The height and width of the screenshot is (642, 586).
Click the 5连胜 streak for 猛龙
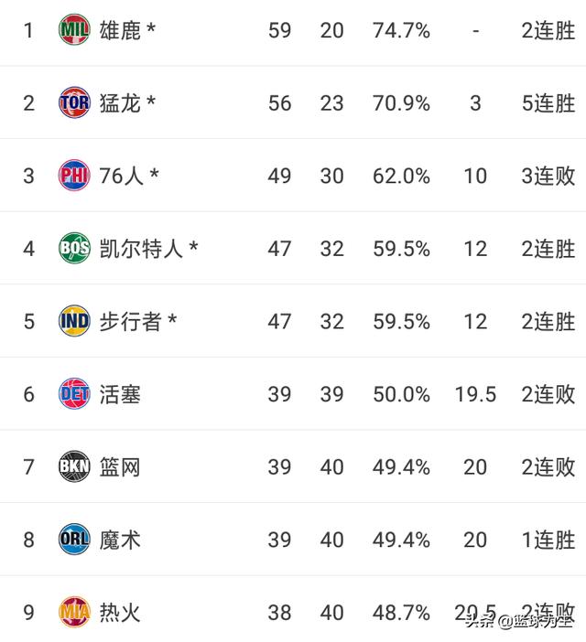tap(548, 103)
